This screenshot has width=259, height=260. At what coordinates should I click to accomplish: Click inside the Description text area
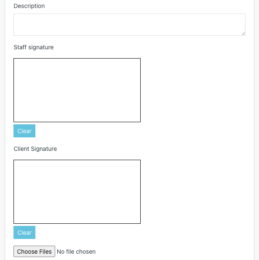point(129,24)
